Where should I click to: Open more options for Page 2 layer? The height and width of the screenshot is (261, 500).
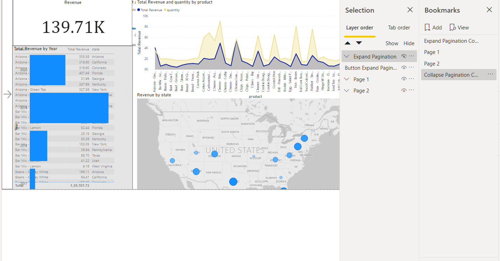pyautogui.click(x=411, y=90)
